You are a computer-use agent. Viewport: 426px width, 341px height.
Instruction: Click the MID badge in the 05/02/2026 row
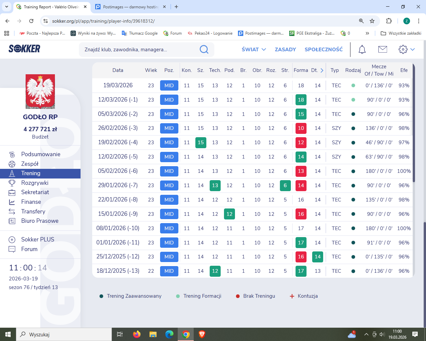point(169,171)
